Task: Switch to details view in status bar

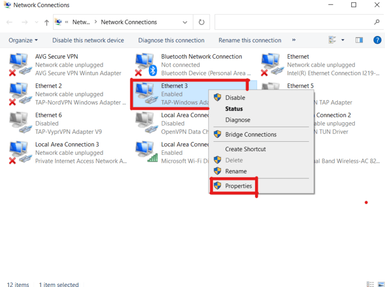Action: pos(370,284)
